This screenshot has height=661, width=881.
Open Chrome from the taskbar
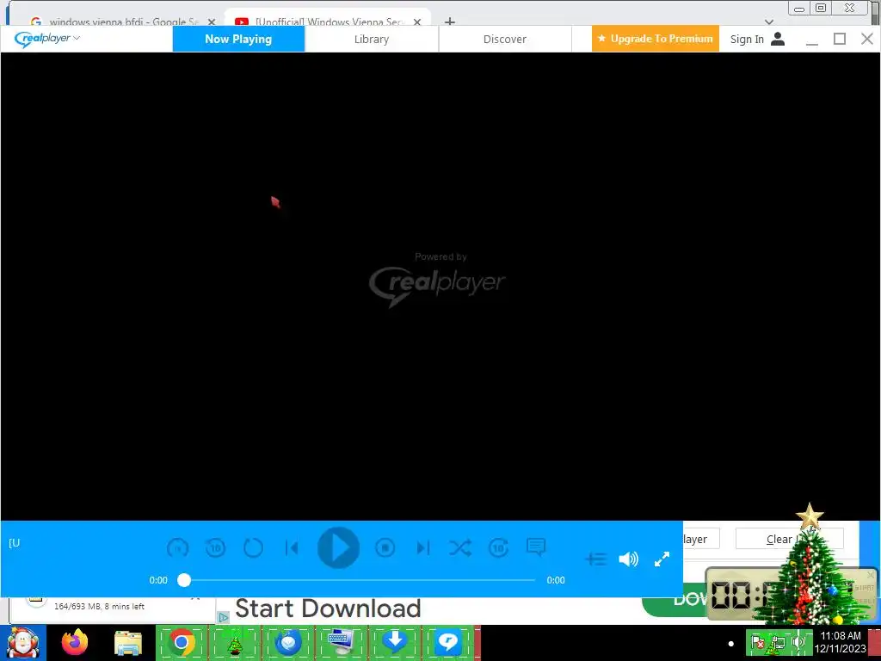point(181,642)
